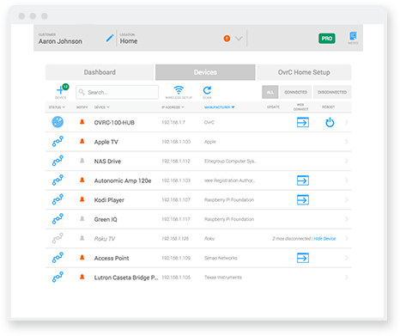This screenshot has width=400, height=336.
Task: Open the Notes icon
Action: click(353, 38)
